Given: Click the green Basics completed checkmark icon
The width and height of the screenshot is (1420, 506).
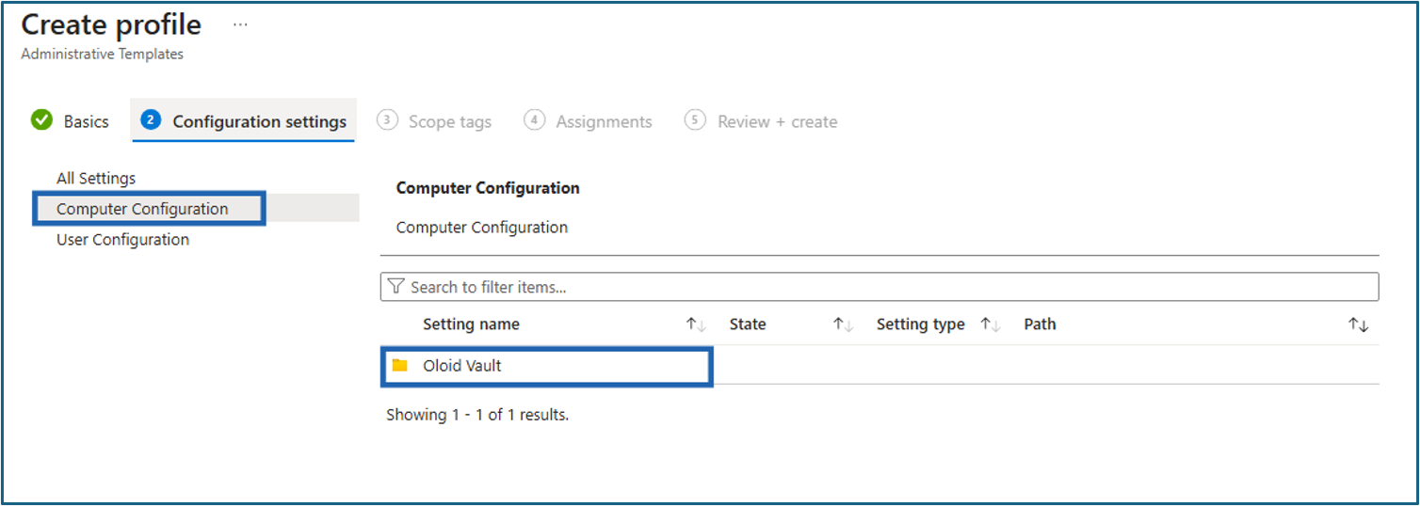Looking at the screenshot, I should (41, 120).
